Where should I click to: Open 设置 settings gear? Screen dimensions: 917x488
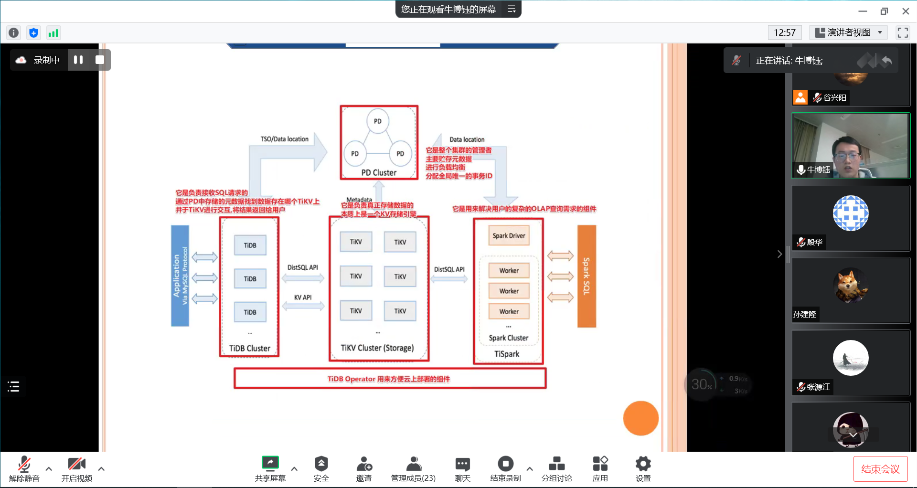click(x=643, y=469)
